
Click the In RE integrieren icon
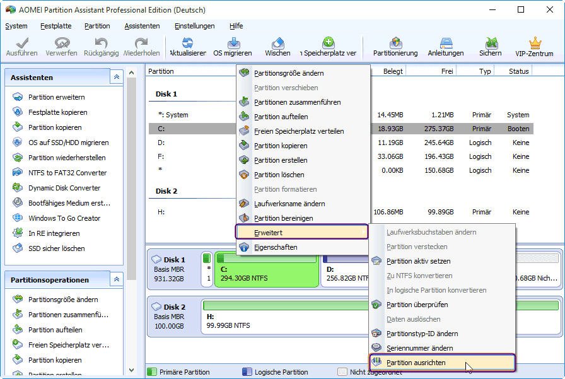pos(18,233)
